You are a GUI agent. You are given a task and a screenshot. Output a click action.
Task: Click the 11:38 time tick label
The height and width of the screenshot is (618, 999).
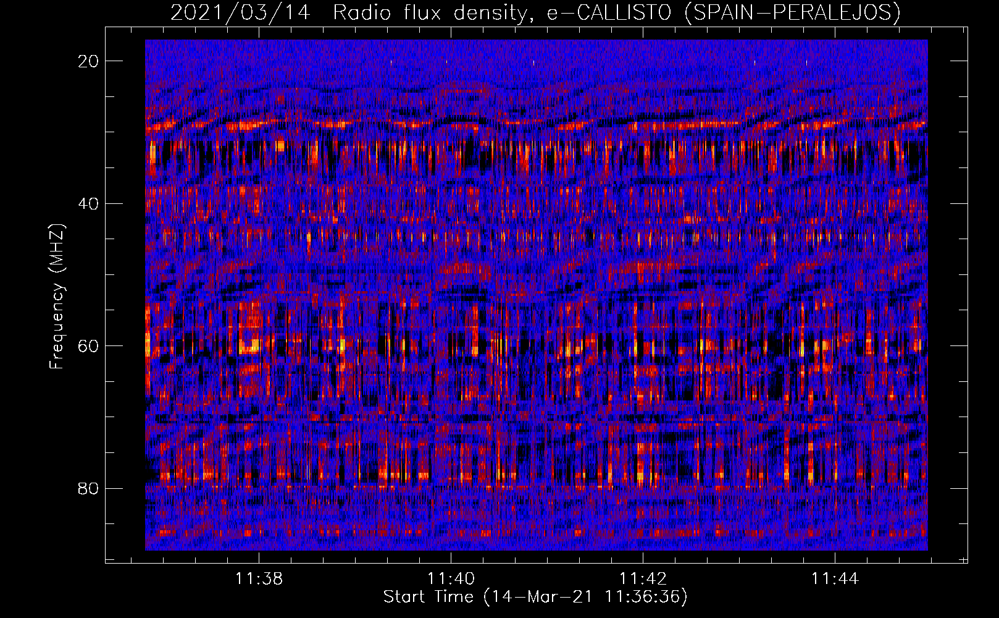click(259, 578)
